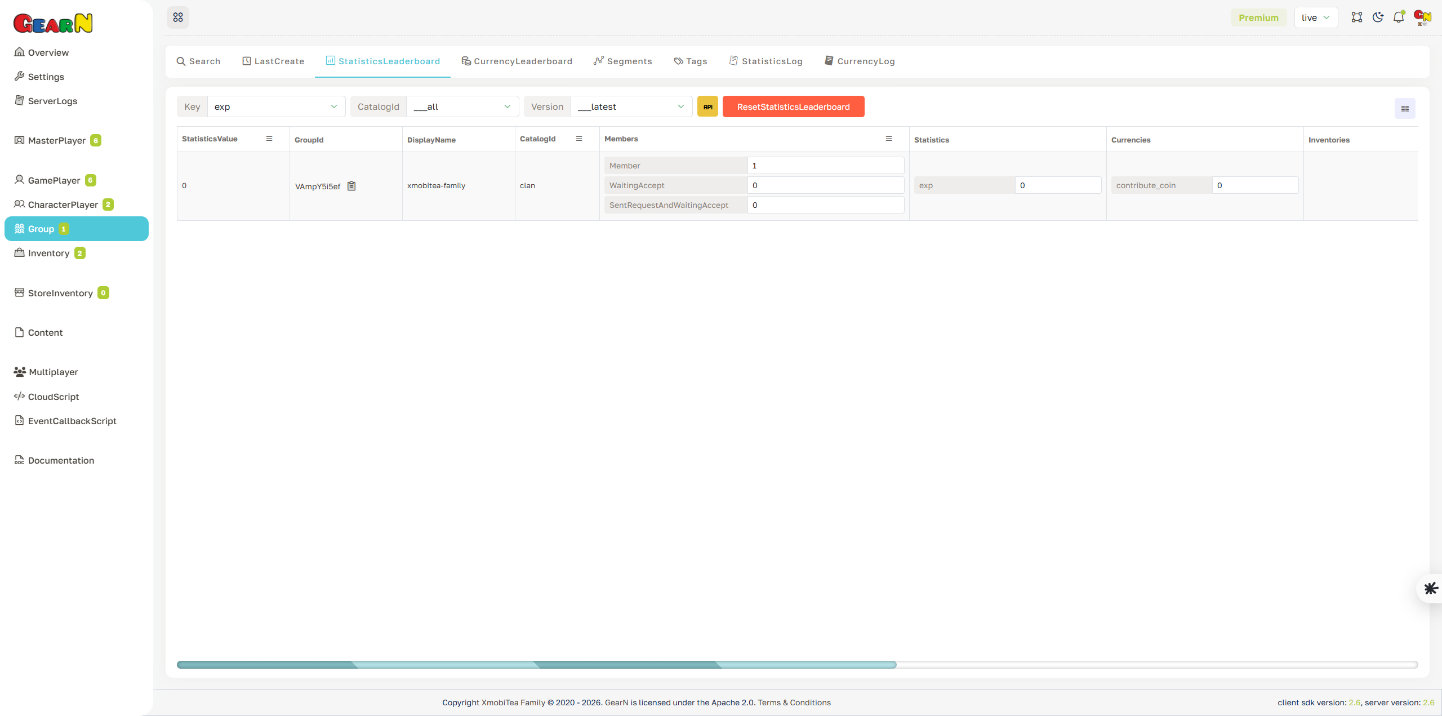The height and width of the screenshot is (716, 1442).
Task: Open the live environment dropdown
Action: pos(1316,17)
